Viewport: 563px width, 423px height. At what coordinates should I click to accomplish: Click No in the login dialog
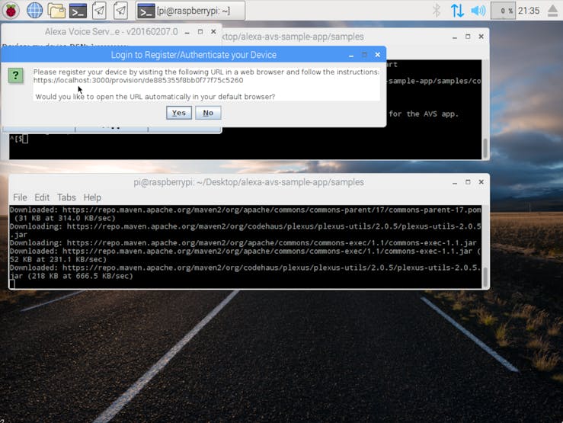pos(208,113)
